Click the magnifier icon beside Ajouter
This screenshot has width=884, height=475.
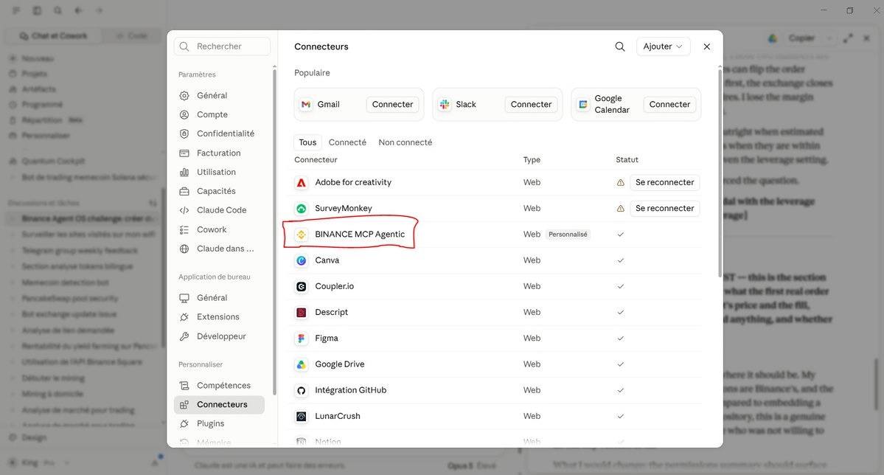point(619,46)
